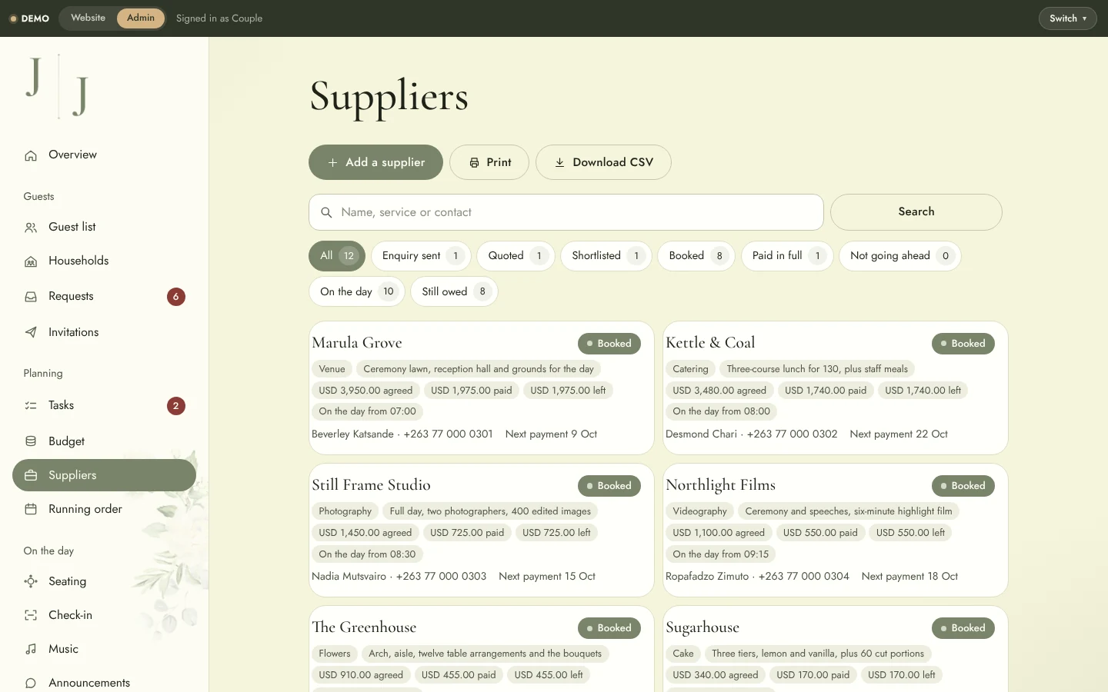Filter suppliers Still owed
1108x692 pixels.
point(454,291)
